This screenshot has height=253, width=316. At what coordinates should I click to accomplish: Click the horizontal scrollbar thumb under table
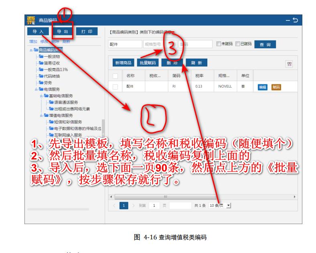(166, 197)
